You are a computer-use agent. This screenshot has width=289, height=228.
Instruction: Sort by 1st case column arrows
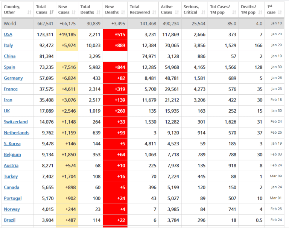click(280, 12)
